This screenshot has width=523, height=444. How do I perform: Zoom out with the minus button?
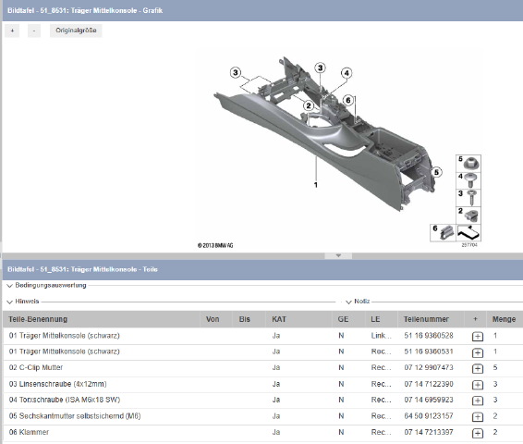point(34,31)
